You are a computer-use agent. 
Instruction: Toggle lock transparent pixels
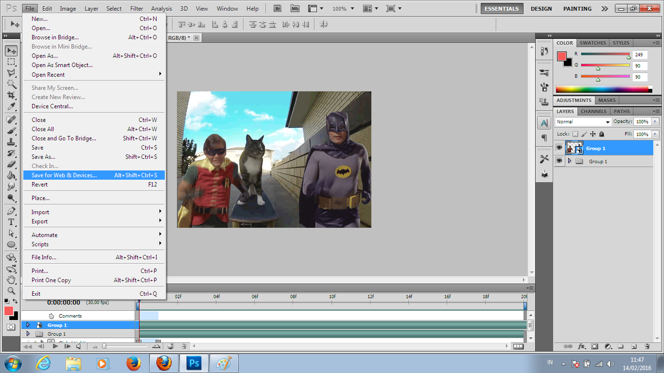575,134
